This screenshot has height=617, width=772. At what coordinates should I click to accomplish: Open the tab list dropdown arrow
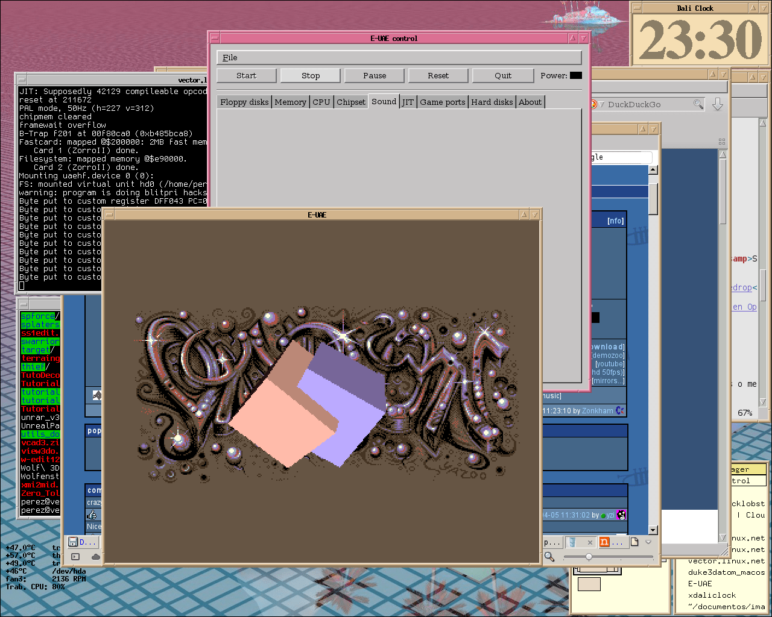click(649, 542)
